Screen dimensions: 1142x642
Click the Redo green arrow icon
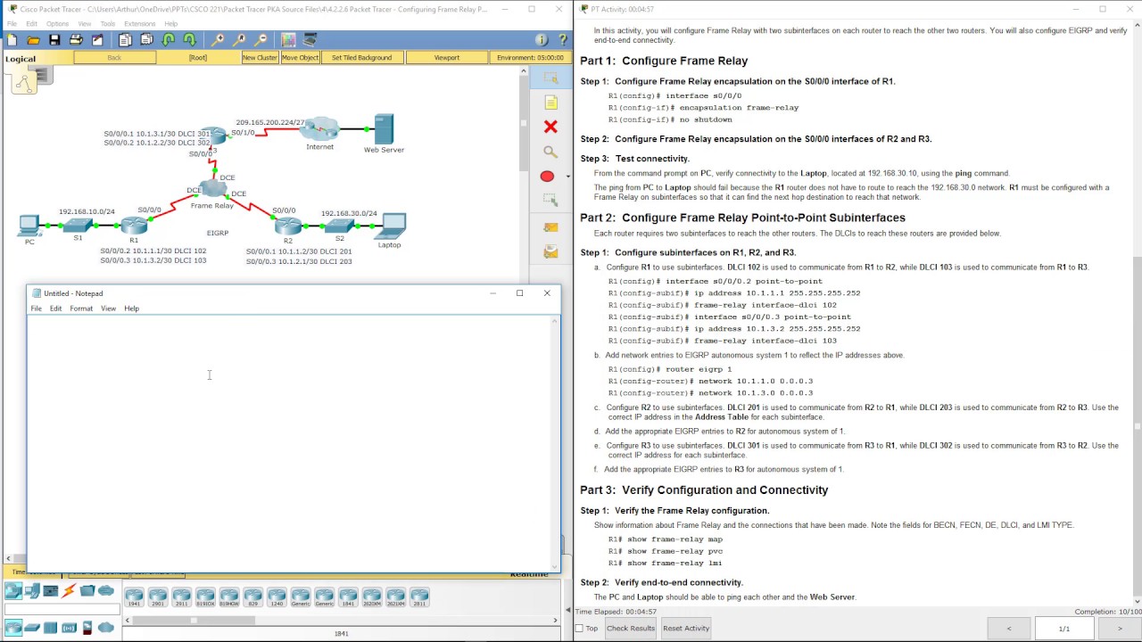coord(190,40)
